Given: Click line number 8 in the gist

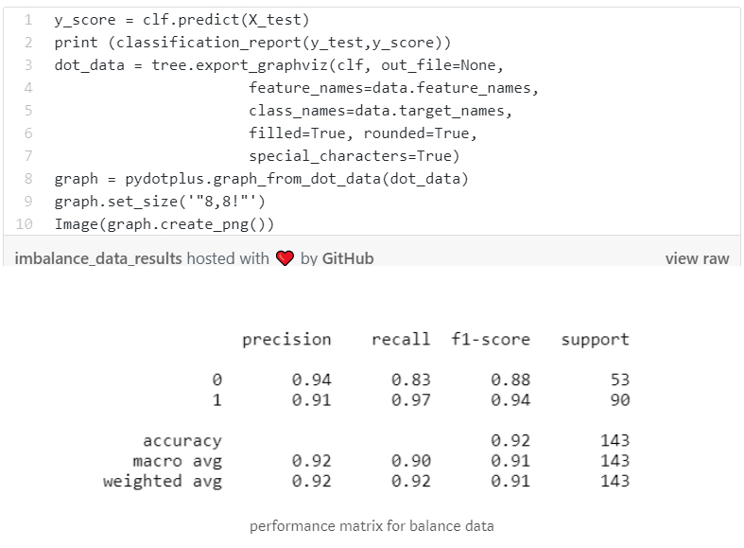Looking at the screenshot, I should pyautogui.click(x=29, y=178).
